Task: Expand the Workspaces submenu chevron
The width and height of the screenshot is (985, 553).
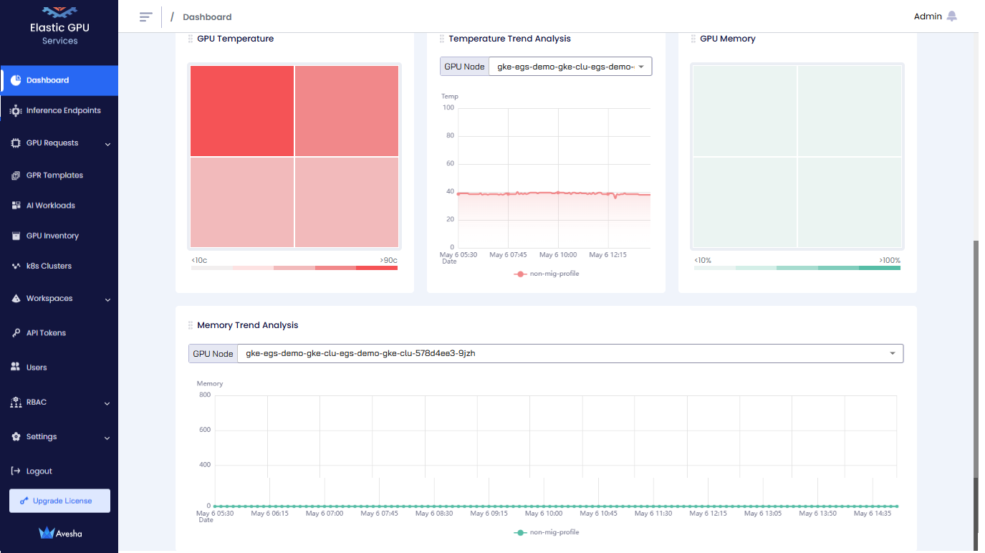Action: tap(107, 299)
